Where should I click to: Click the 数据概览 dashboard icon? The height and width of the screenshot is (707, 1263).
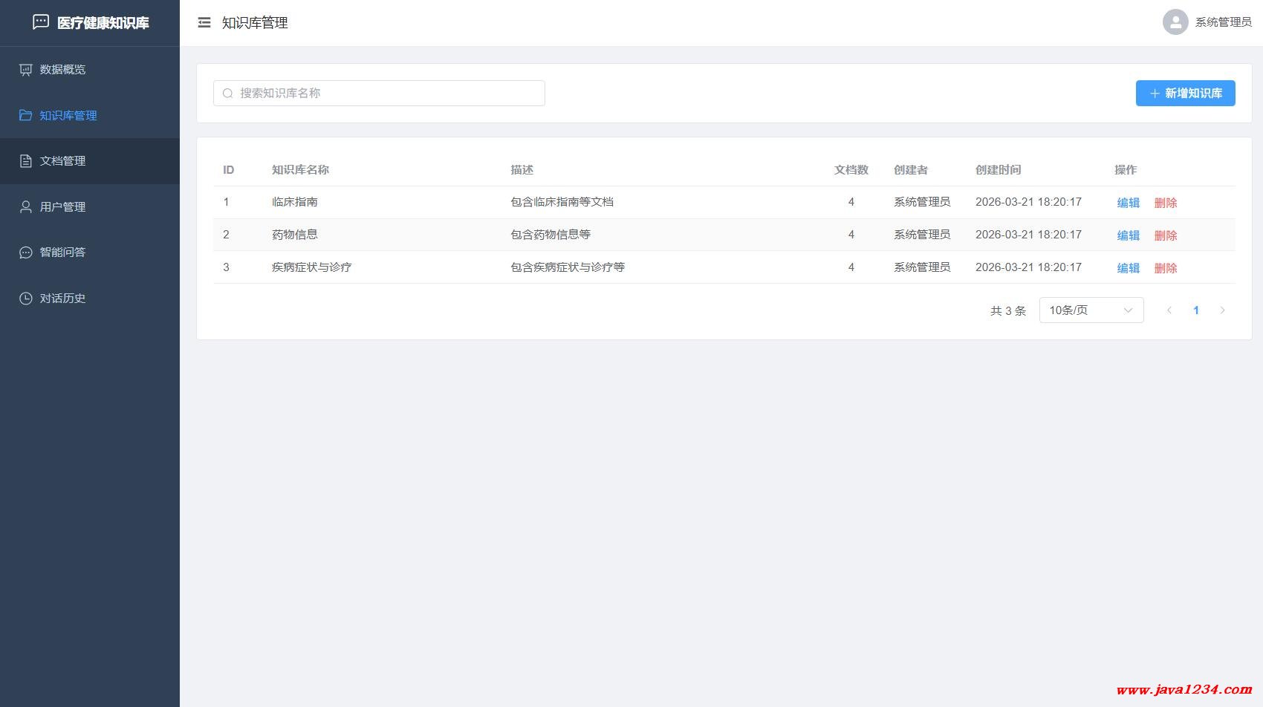[x=26, y=70]
